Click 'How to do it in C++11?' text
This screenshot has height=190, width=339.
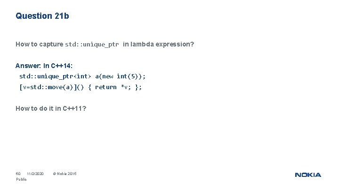click(x=51, y=108)
